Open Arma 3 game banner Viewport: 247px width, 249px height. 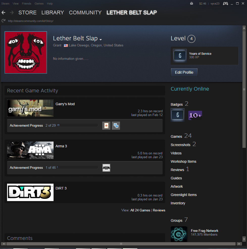[x=30, y=150]
